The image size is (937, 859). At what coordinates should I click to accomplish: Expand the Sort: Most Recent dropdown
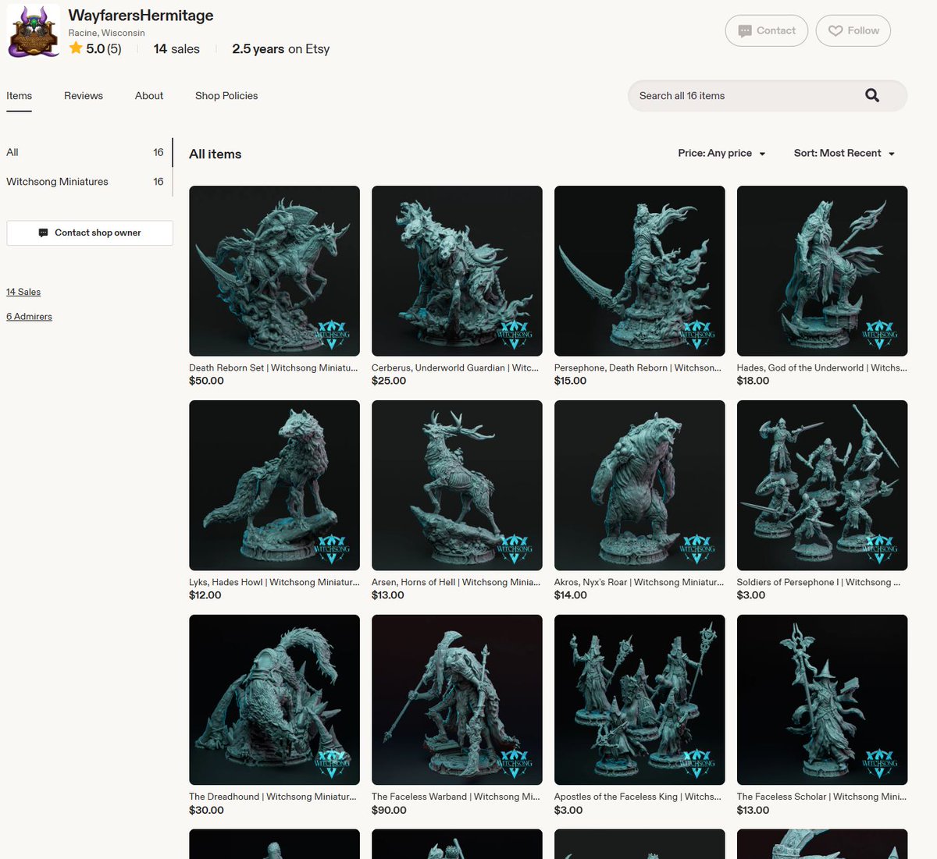(844, 153)
